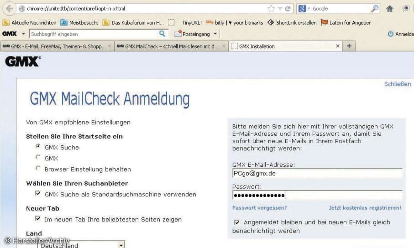Open Posteingang in GMX toolbar

(193, 34)
